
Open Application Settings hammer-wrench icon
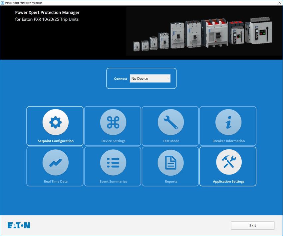tap(229, 162)
